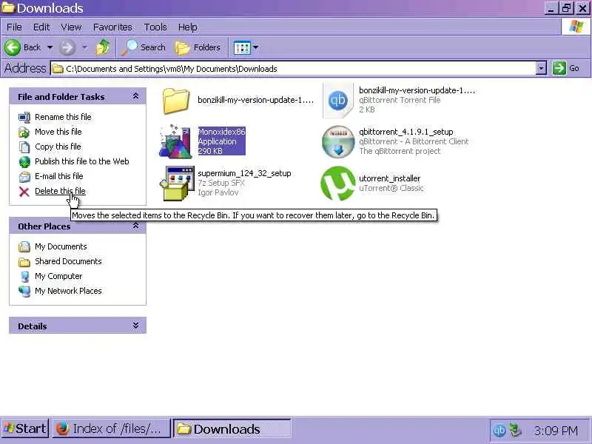Go to Shared Documents in Other Places
The image size is (592, 444).
(68, 261)
